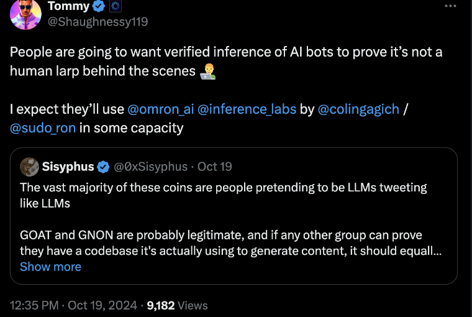Open the @Shaughnessy119 handle
472x317 pixels.
point(98,22)
